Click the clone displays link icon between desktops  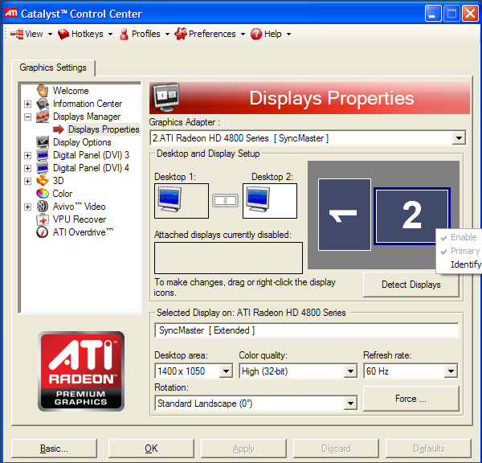pyautogui.click(x=225, y=201)
